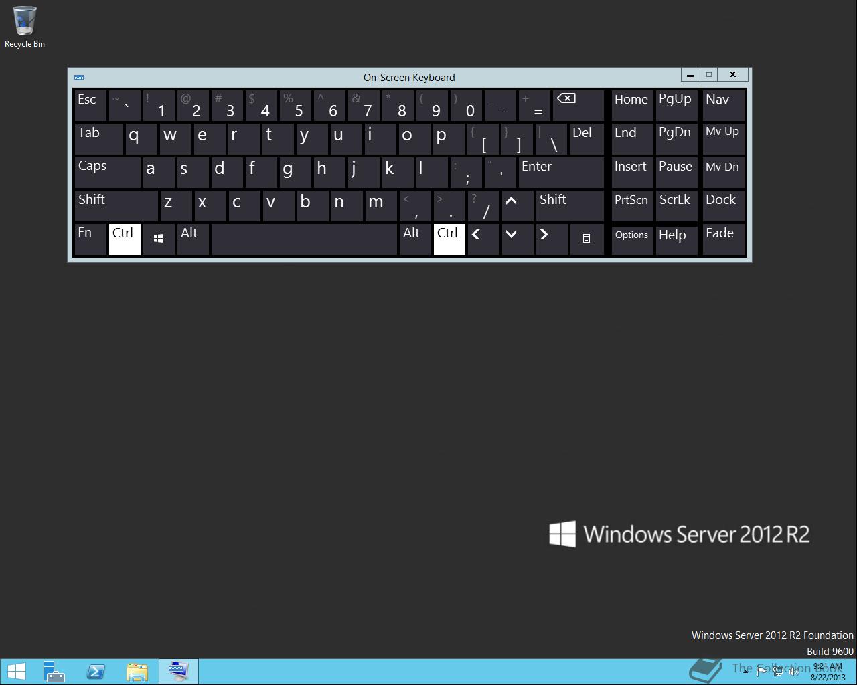
Task: Click the Tab key
Action: click(98, 139)
